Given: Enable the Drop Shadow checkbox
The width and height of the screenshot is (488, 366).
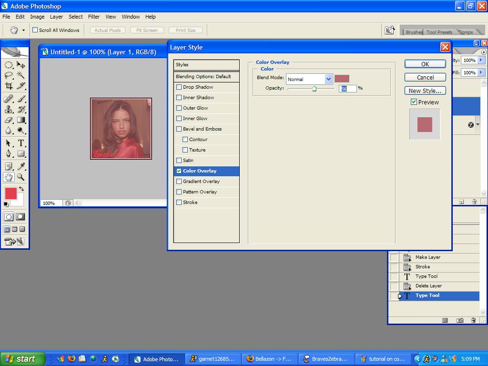Looking at the screenshot, I should 179,87.
